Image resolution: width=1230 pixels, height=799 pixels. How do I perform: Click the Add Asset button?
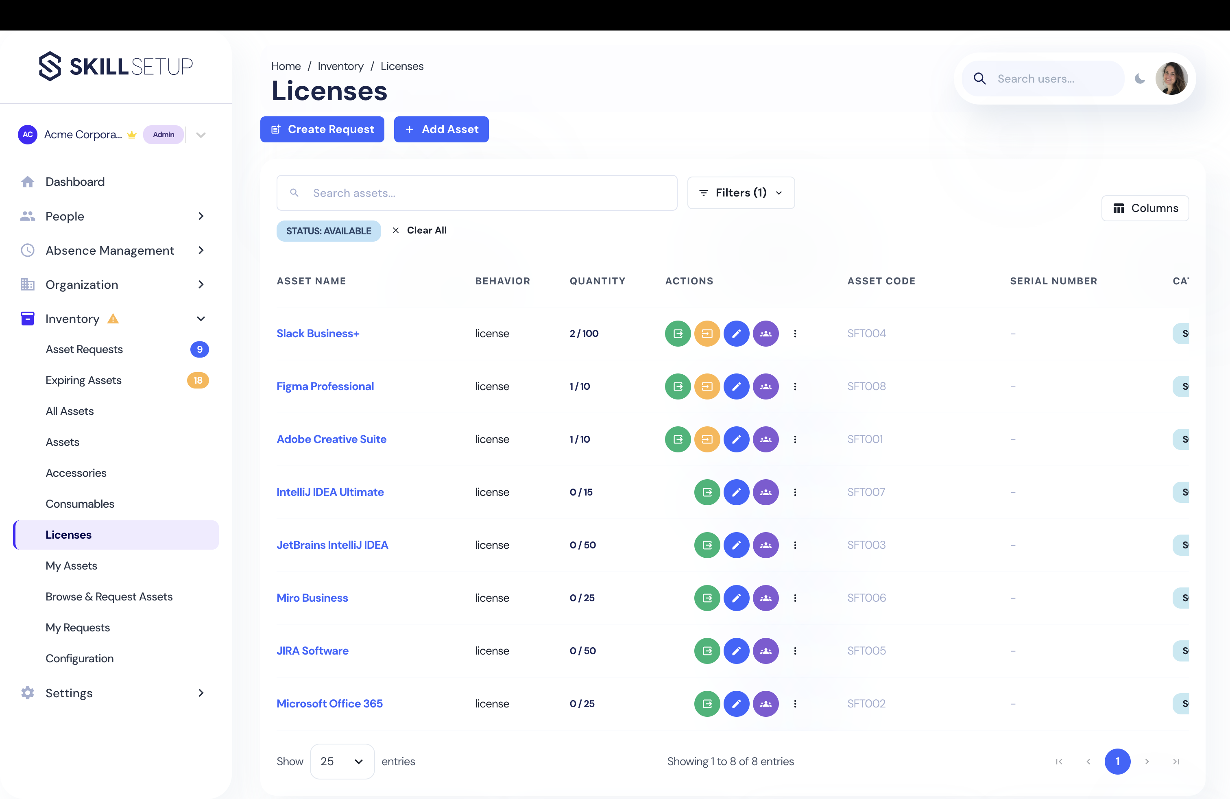point(441,129)
